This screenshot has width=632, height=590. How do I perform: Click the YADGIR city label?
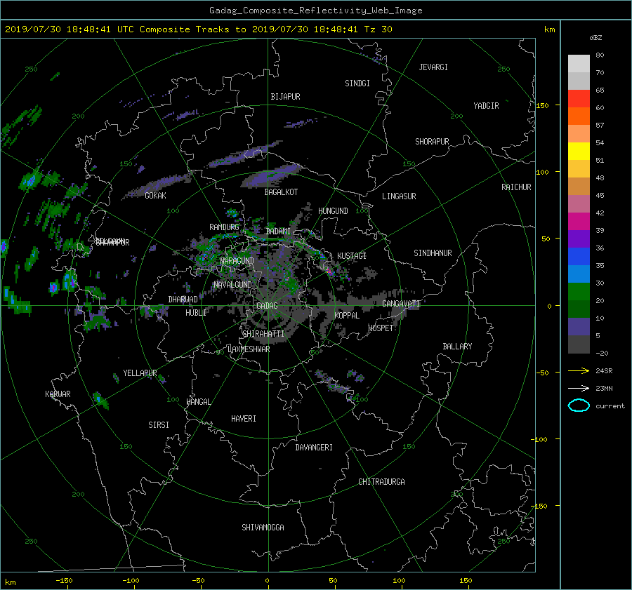tap(486, 106)
